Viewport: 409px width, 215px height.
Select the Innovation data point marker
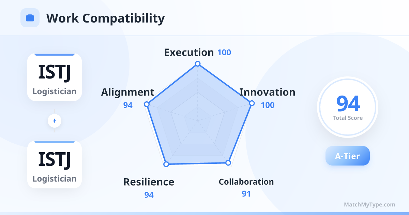coord(252,103)
